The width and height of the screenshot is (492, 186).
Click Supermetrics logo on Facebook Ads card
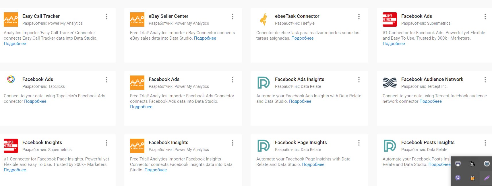coord(390,20)
